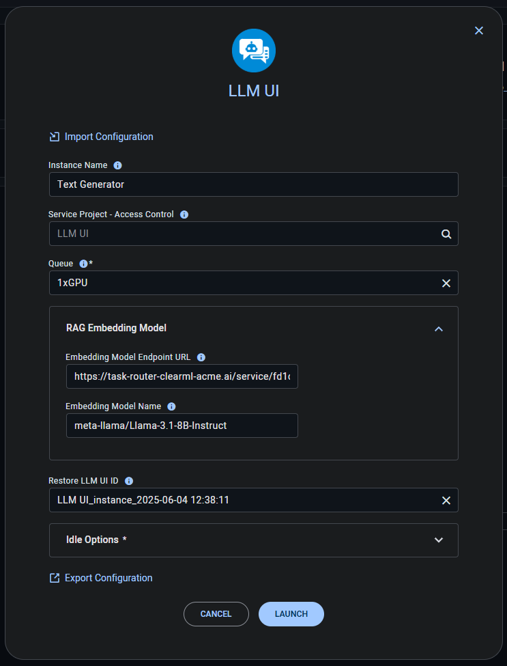This screenshot has height=666, width=507.
Task: Click the info icon beside Service Project Access Control
Action: coord(183,214)
